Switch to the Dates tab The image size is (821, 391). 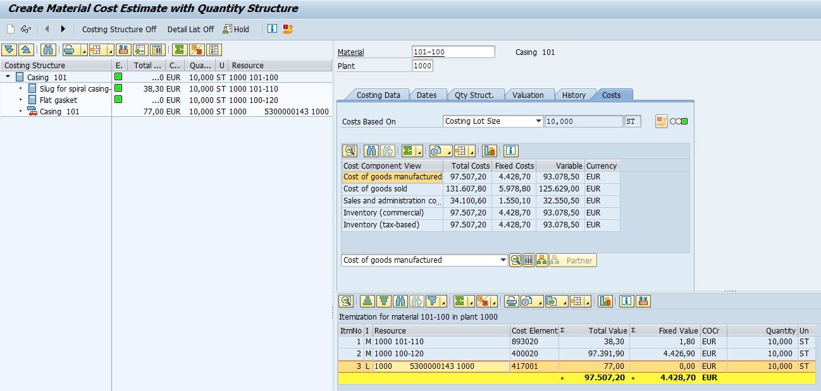pos(427,95)
